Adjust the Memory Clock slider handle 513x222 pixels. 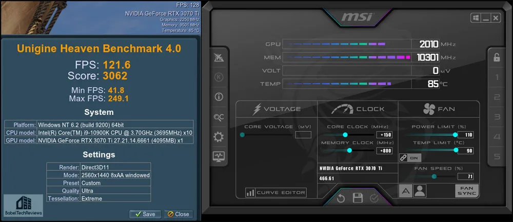pyautogui.click(x=349, y=150)
